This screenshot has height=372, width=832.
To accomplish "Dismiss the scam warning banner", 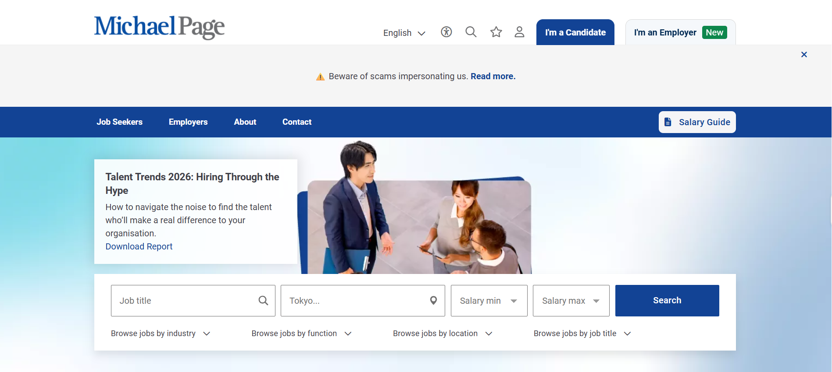I will (x=804, y=55).
